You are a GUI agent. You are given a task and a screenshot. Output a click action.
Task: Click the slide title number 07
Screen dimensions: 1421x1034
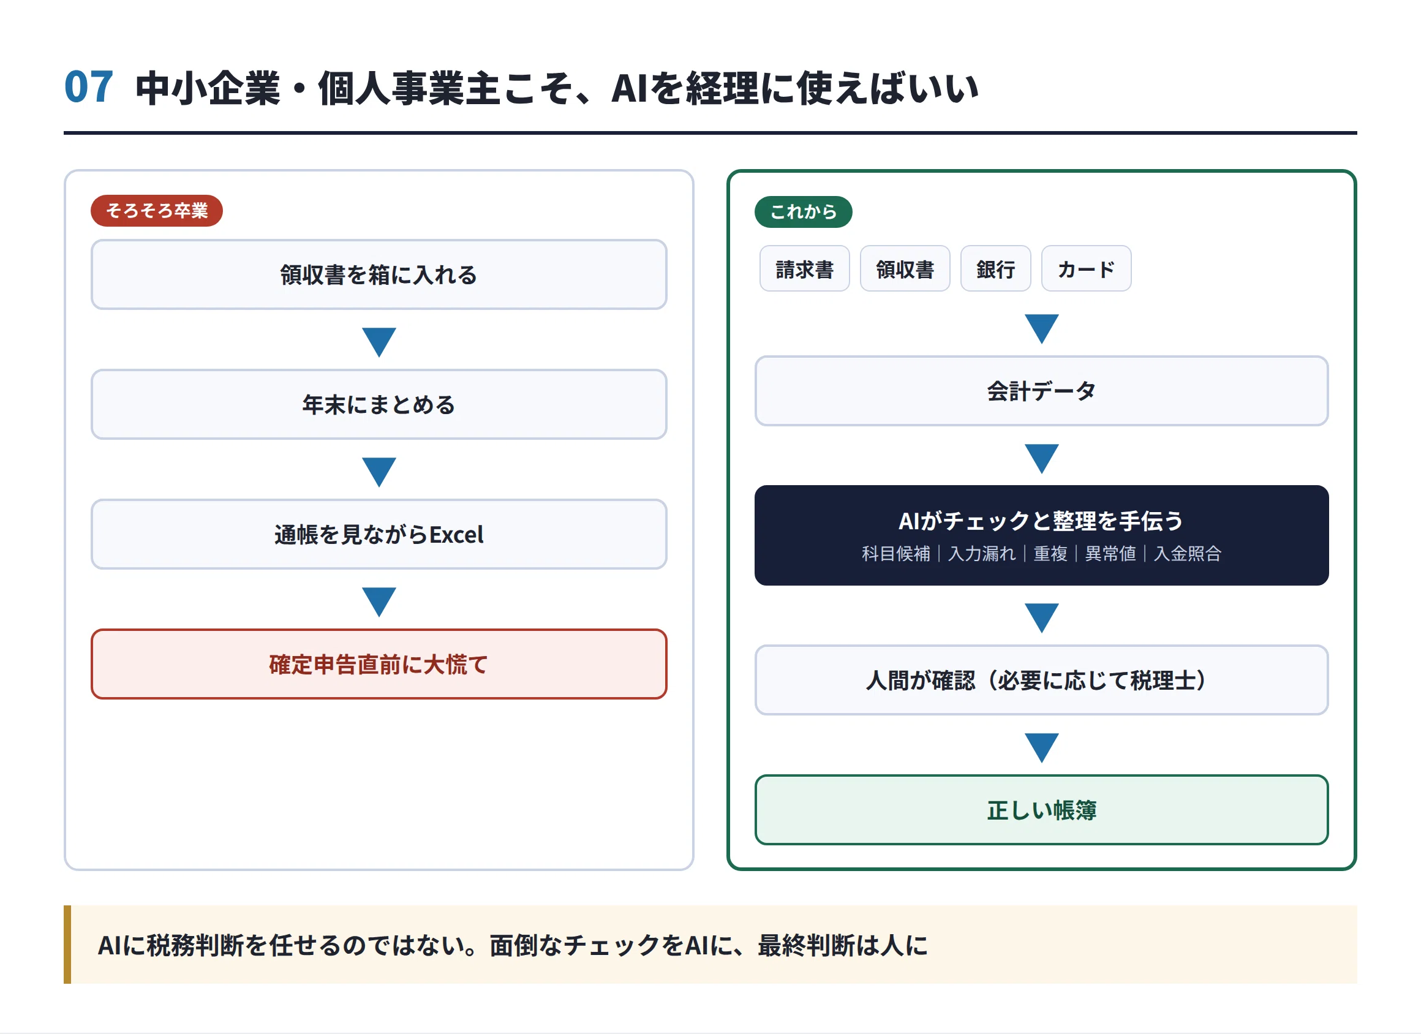pyautogui.click(x=89, y=86)
